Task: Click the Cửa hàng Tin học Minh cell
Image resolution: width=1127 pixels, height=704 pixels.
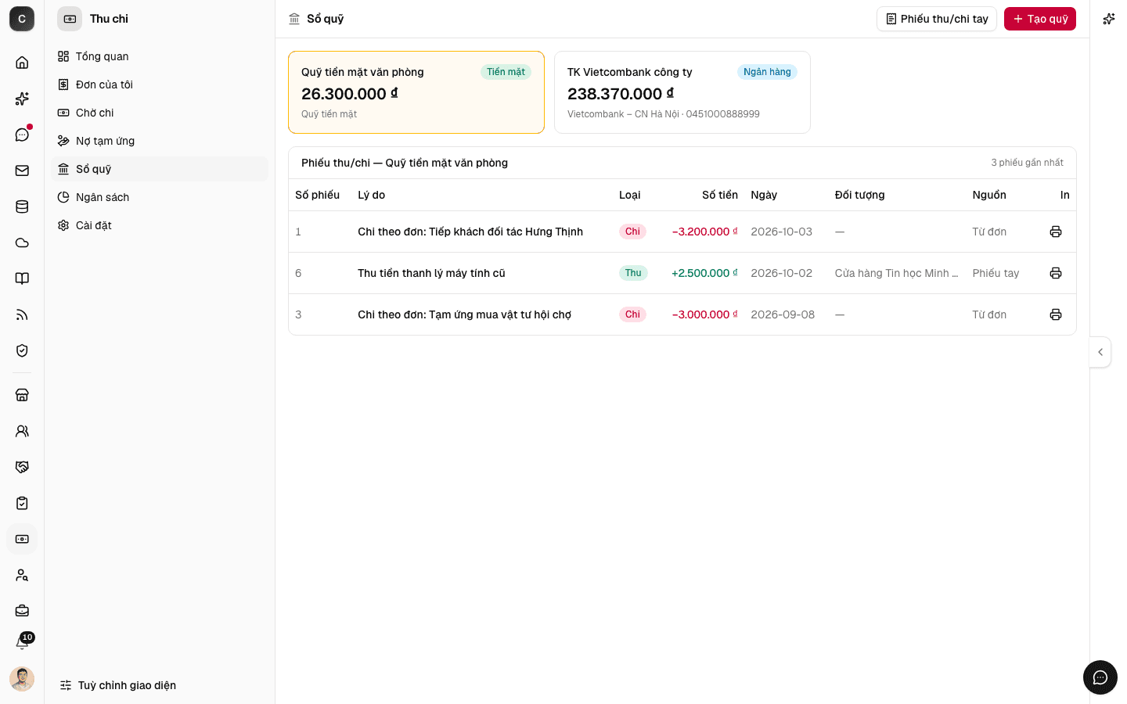Action: (897, 273)
